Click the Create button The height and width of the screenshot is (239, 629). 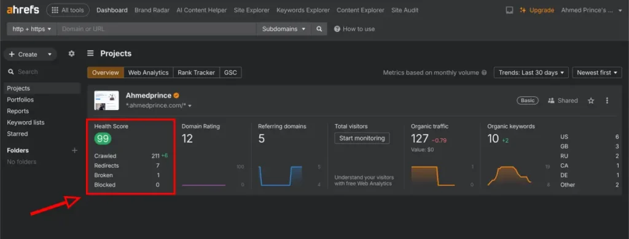point(23,54)
